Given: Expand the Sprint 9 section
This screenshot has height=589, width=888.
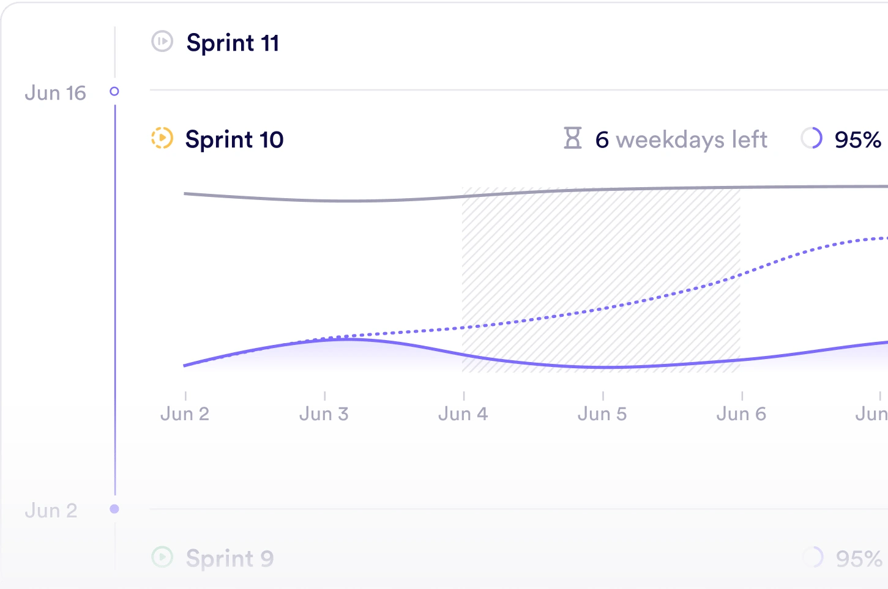Looking at the screenshot, I should click(x=229, y=558).
